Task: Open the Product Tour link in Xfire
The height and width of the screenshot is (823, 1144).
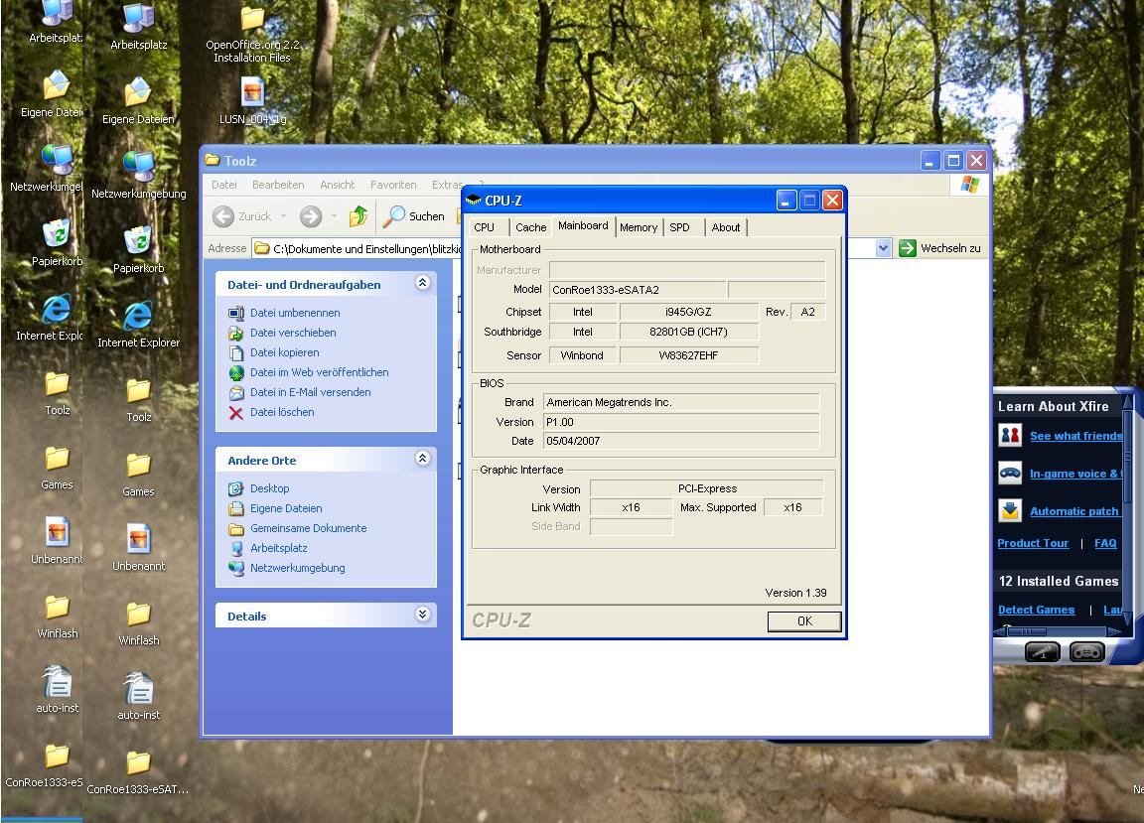Action: click(1033, 544)
